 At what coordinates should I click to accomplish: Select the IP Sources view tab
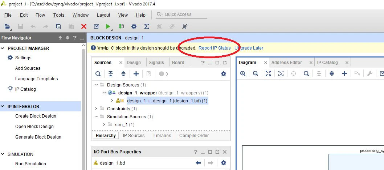134,135
